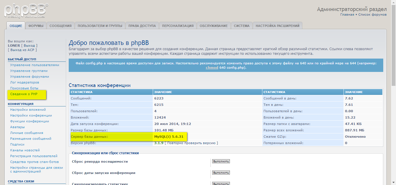Open the Сведения о PHP link
Image resolution: width=396 pixels, height=185 pixels.
click(24, 94)
